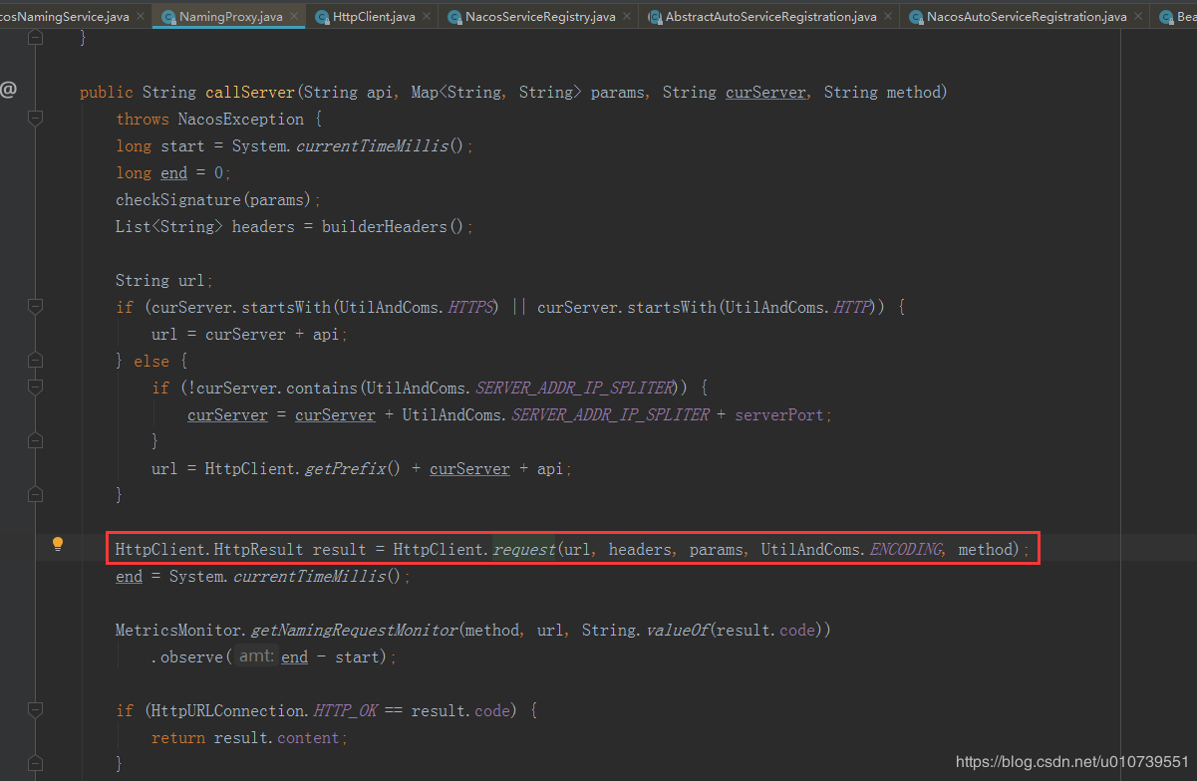The height and width of the screenshot is (781, 1197).
Task: Click the headers variable in the List declaration
Action: [x=263, y=226]
